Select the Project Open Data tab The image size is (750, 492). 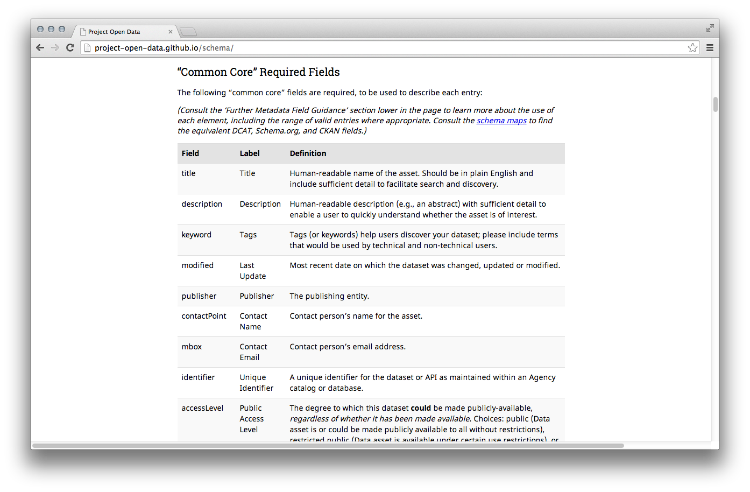pos(126,32)
